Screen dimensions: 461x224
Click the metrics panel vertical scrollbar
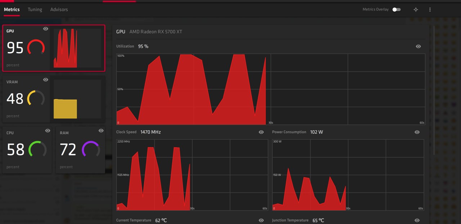(434, 90)
